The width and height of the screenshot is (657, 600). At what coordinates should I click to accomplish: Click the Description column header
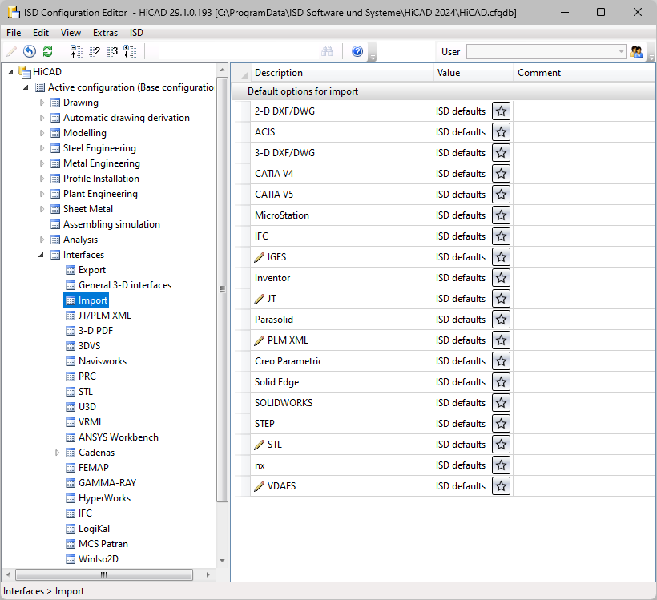(x=341, y=73)
